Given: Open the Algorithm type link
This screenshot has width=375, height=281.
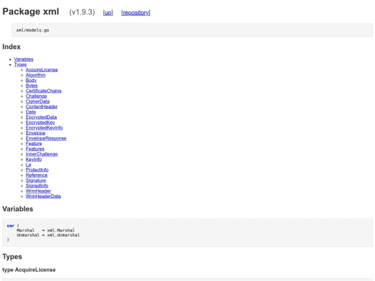Looking at the screenshot, I should click(x=35, y=75).
